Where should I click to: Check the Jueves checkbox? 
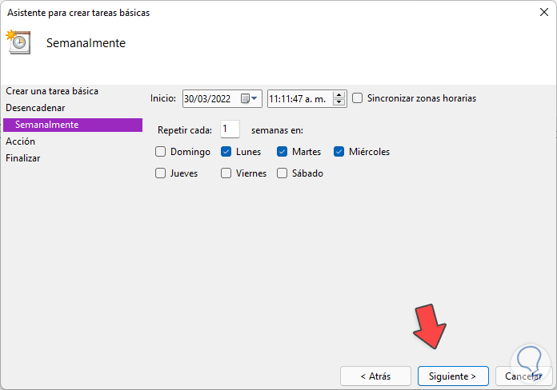pos(161,173)
